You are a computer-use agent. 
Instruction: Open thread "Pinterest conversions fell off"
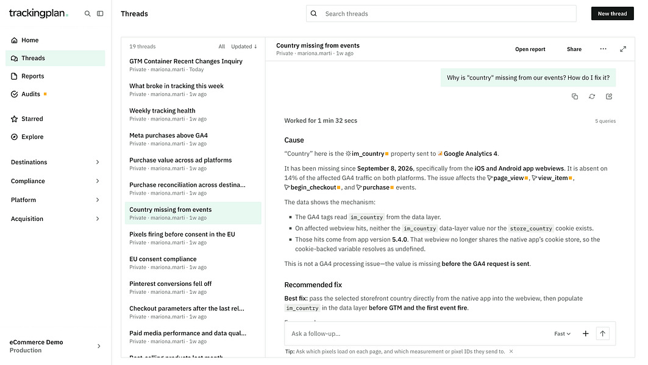(x=193, y=288)
